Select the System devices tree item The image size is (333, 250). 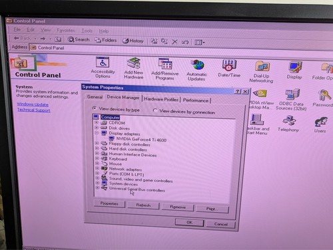[x=123, y=184]
